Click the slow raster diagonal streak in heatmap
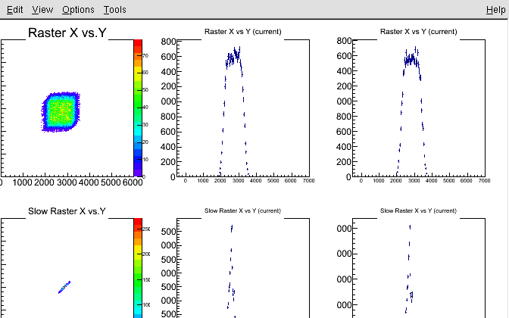Viewport: 509px width, 318px height. click(64, 287)
